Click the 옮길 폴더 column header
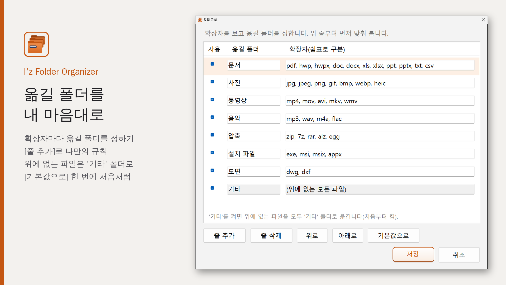 coord(245,49)
